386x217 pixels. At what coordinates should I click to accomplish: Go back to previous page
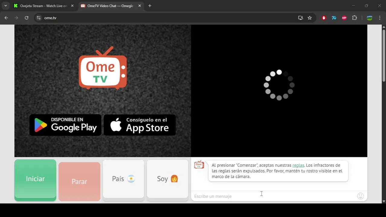(6, 18)
